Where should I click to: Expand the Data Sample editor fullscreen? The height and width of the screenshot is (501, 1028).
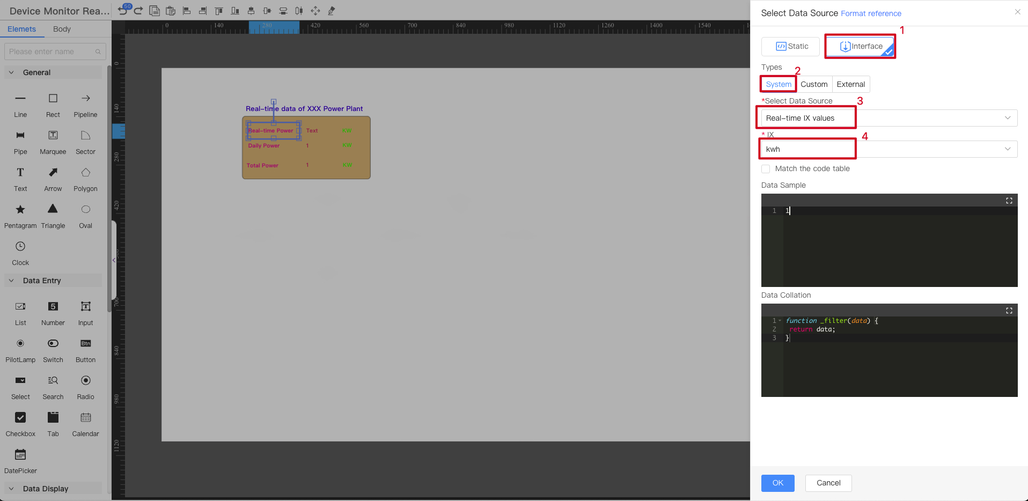click(1009, 201)
